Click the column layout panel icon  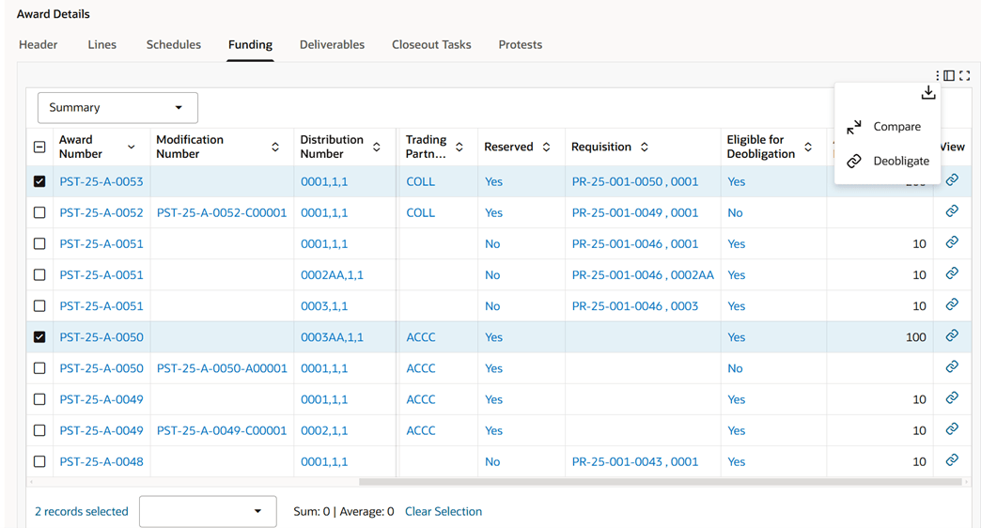pos(949,76)
